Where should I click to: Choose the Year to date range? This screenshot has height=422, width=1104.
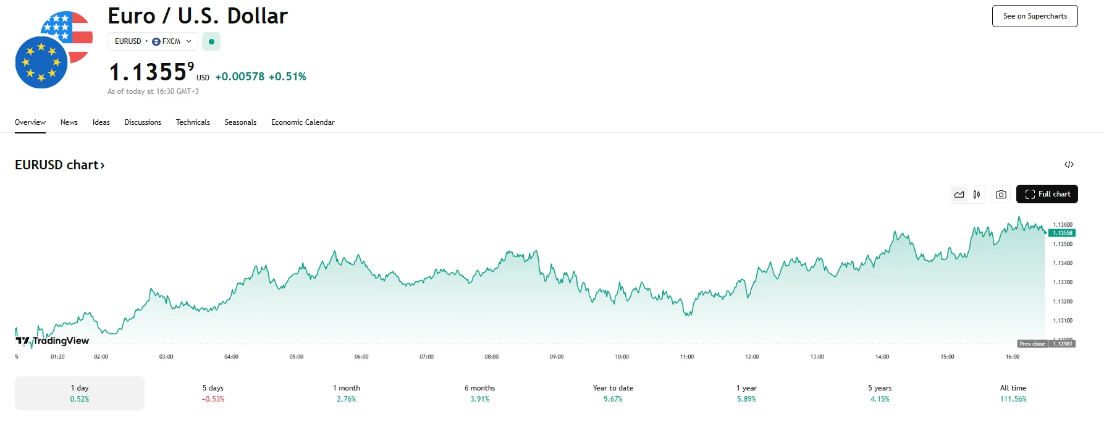tap(613, 393)
